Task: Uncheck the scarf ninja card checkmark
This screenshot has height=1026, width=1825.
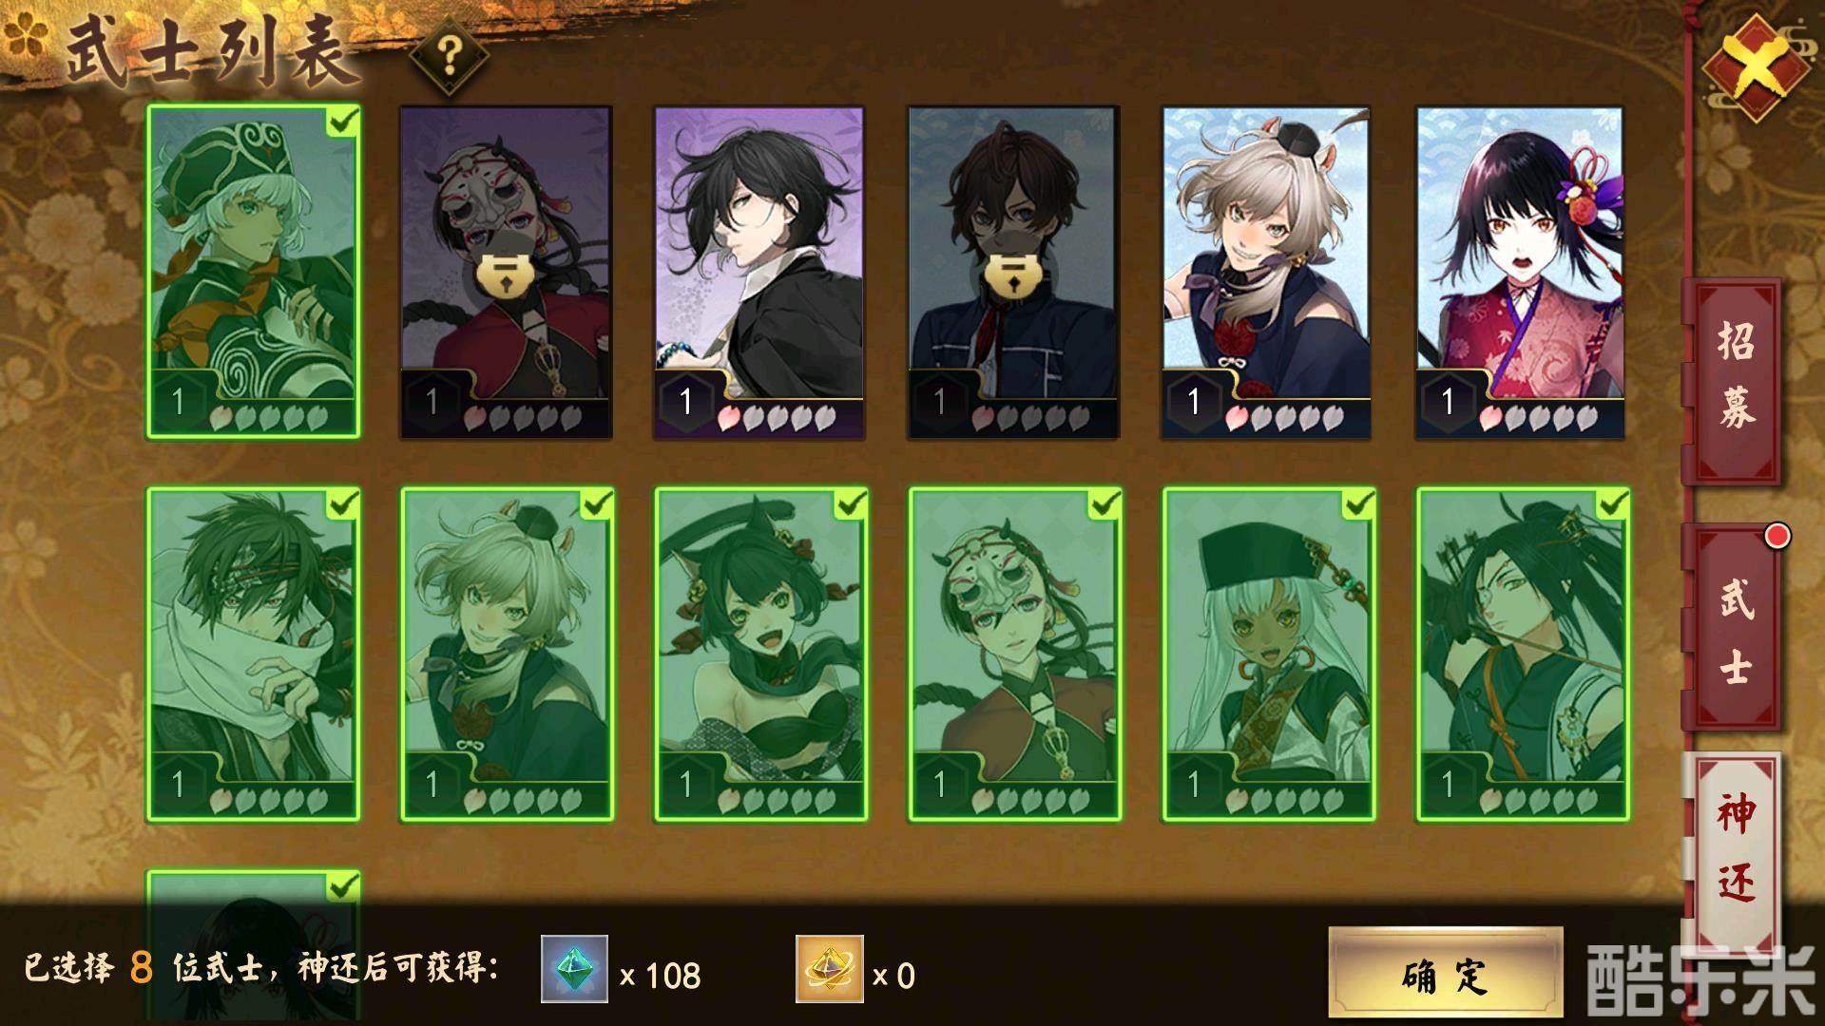Action: pos(342,503)
